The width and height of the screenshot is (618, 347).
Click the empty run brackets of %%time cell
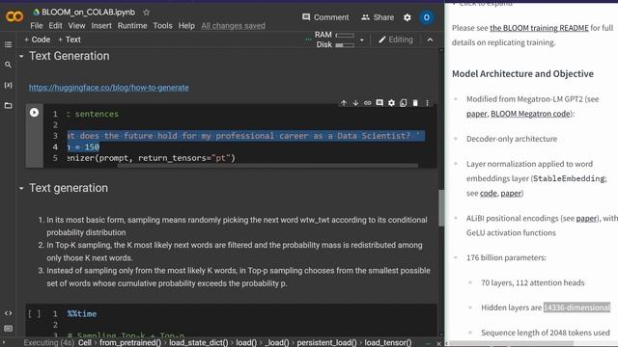[x=35, y=314]
